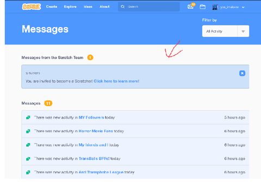
Task: Follow the Click here to learn more link
Action: point(116,81)
